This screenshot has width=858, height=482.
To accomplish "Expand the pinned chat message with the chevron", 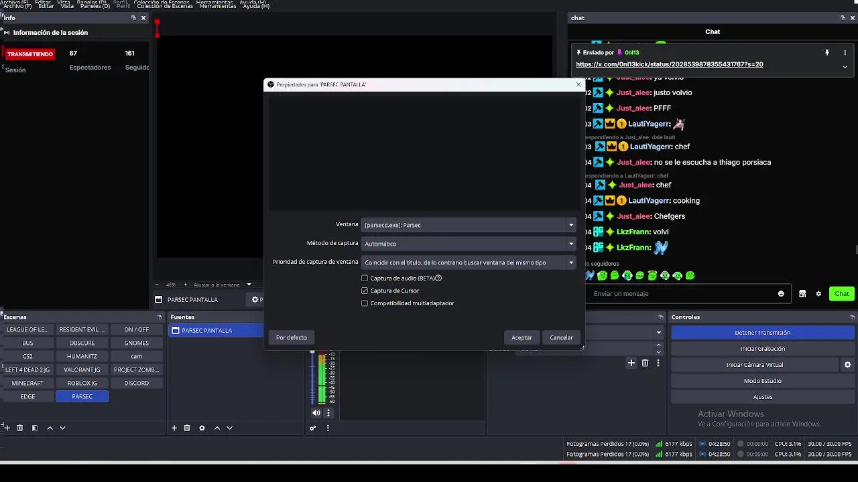I will [845, 66].
